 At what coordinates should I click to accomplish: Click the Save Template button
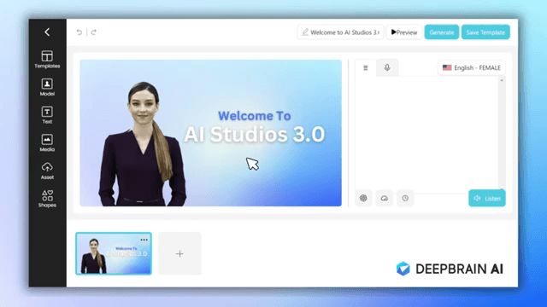[x=485, y=32]
